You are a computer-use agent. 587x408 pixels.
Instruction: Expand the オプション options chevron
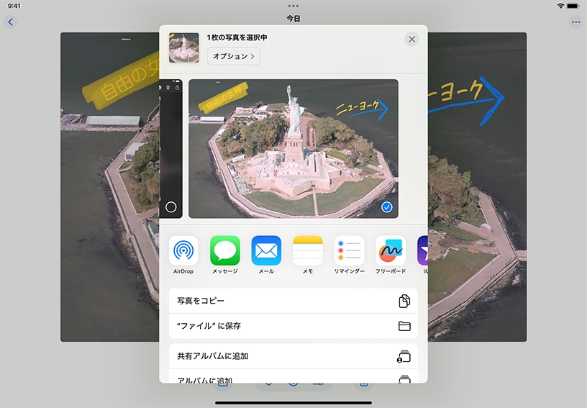[234, 56]
